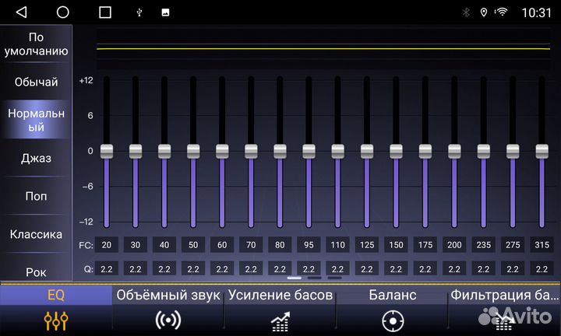Tap the Q value under 60 Hz
This screenshot has height=336, width=561.
[x=222, y=269]
